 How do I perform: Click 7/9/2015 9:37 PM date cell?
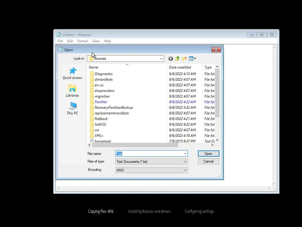click(x=182, y=141)
